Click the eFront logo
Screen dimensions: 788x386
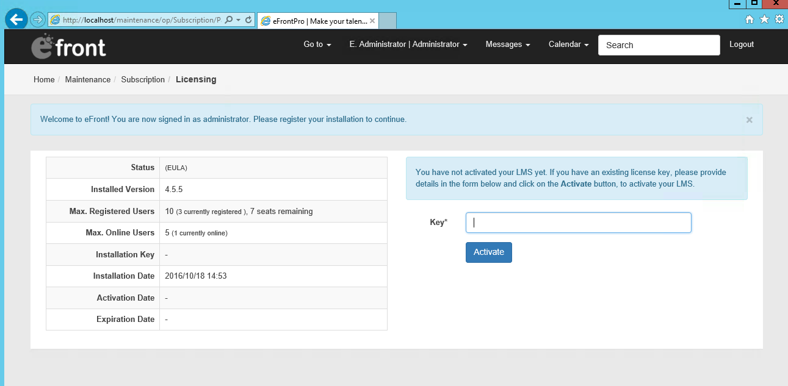(68, 47)
